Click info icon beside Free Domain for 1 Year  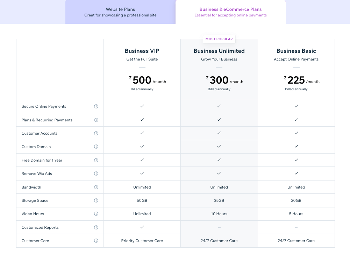(96, 160)
